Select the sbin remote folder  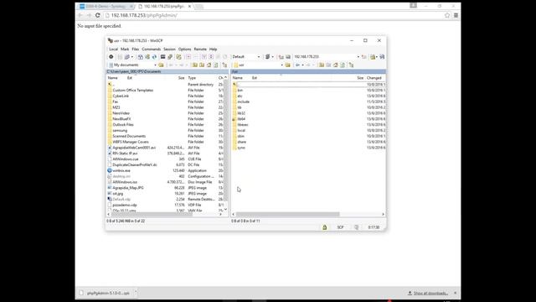coord(240,136)
